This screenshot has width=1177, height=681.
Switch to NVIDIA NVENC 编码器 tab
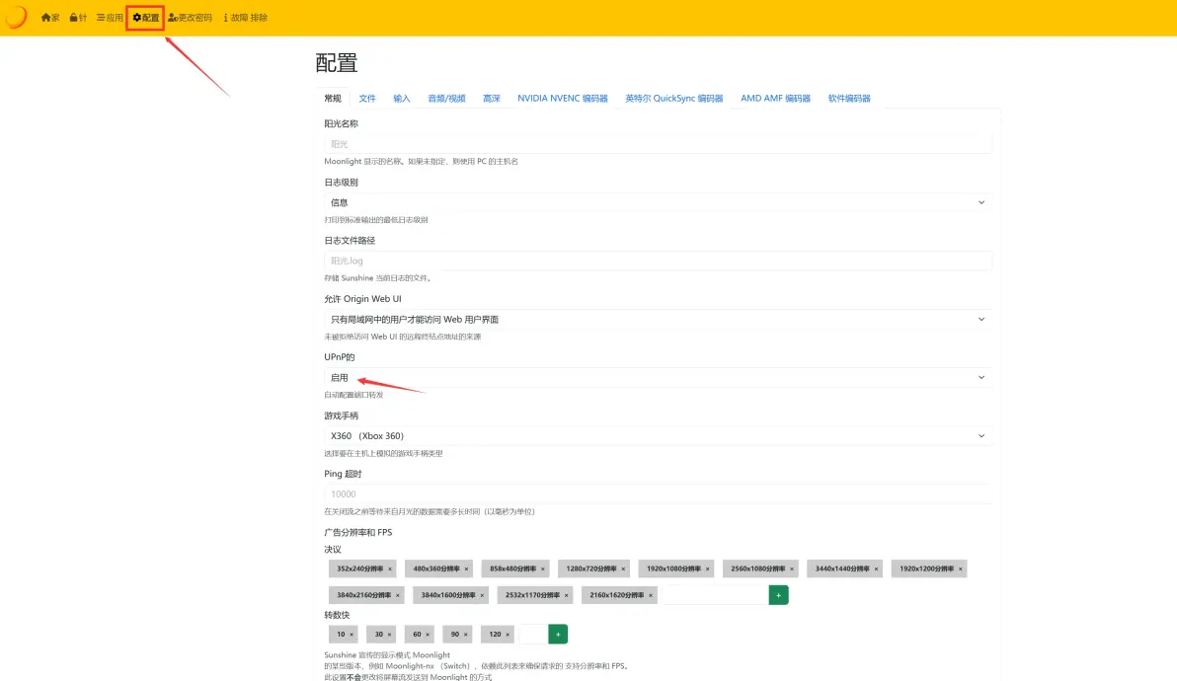563,99
